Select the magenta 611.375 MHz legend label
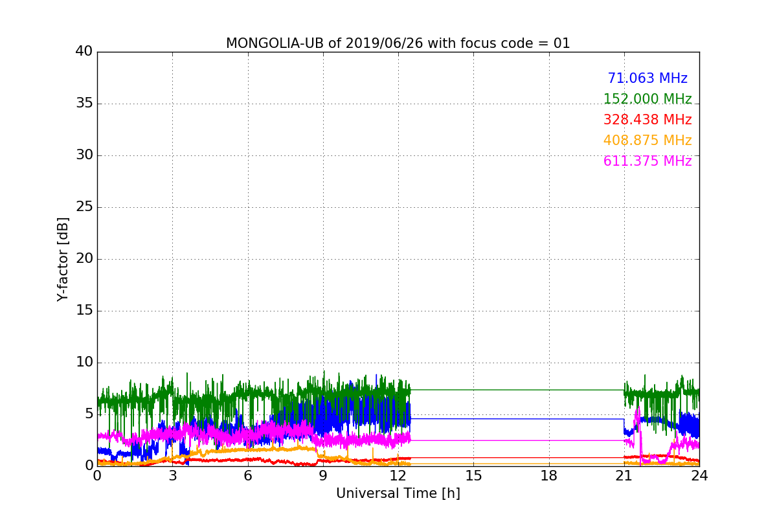 pos(647,161)
